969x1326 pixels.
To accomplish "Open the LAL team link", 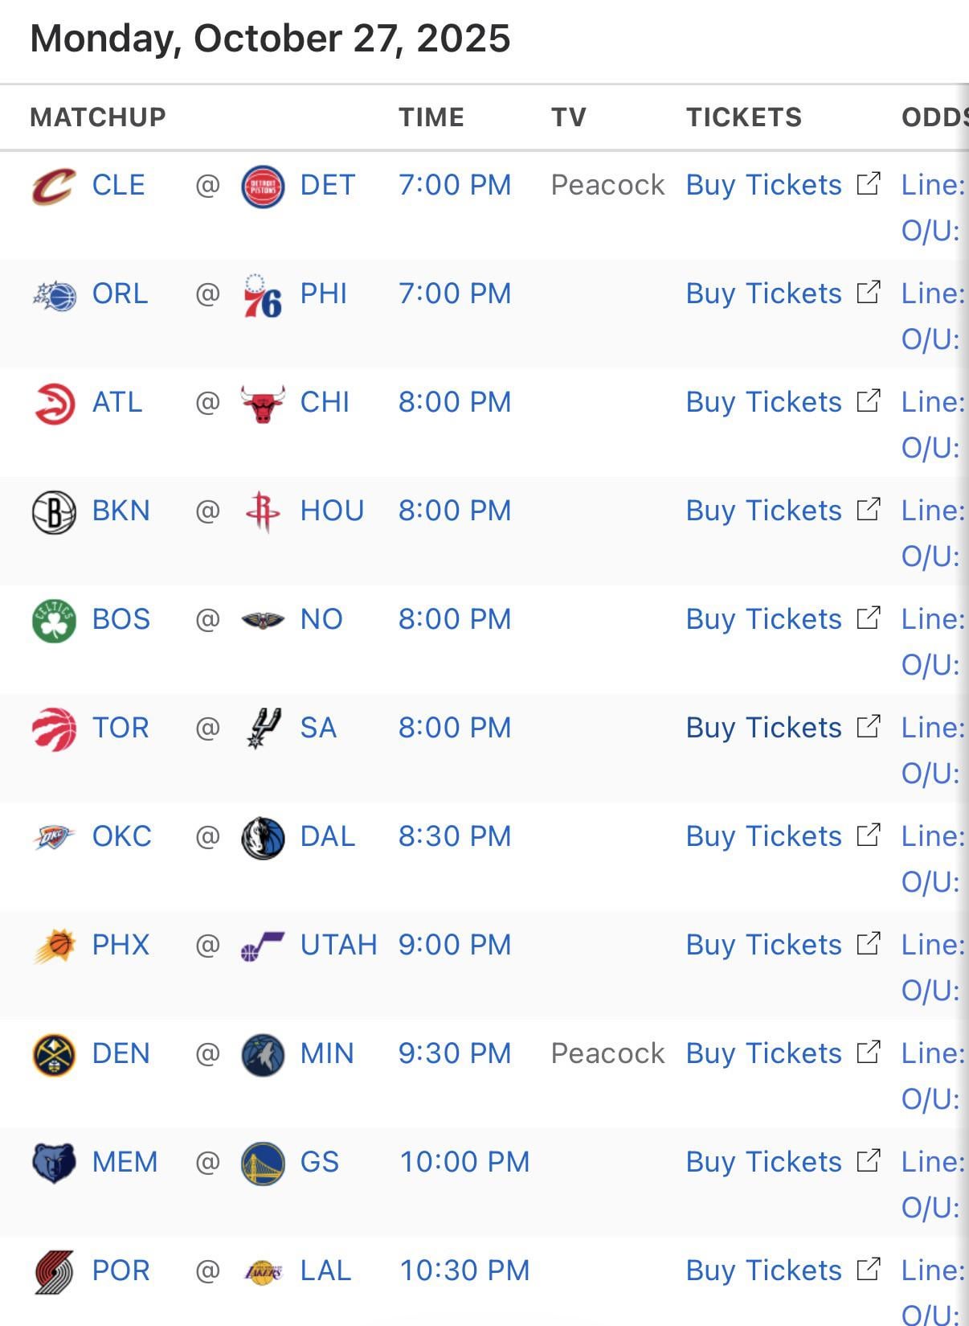I will click(x=325, y=1271).
